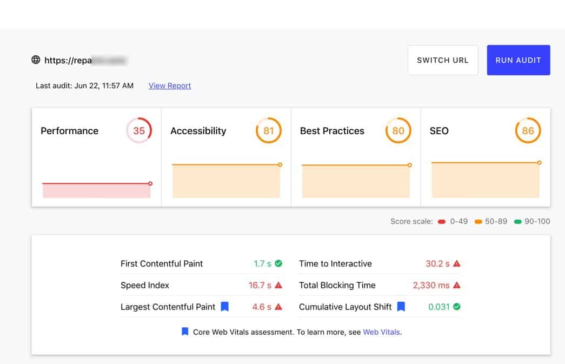Click the red warning triangle for Speed Index
The width and height of the screenshot is (565, 364).
[278, 285]
